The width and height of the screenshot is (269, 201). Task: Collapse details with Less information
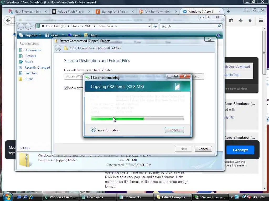tap(105, 130)
